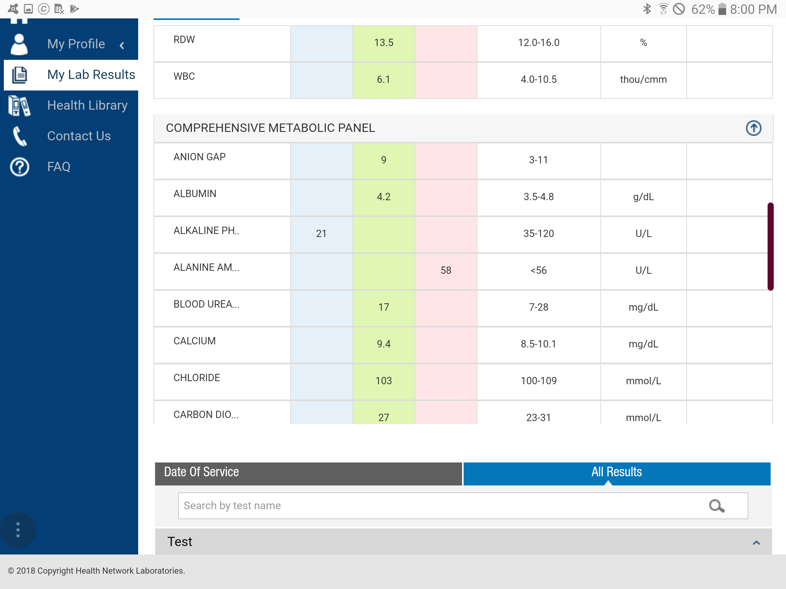
Task: Open the Contact Us link
Action: pyautogui.click(x=79, y=136)
